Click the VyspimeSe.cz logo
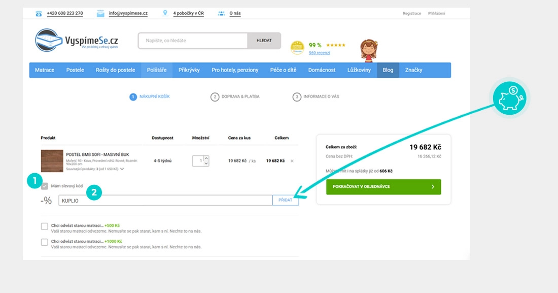Screen dimensions: 558x293 pos(77,41)
